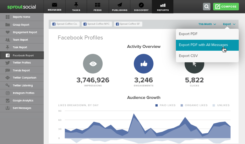This screenshot has height=144, width=245.
Task: Click the Impressions eye circle icon
Action: pos(93,64)
